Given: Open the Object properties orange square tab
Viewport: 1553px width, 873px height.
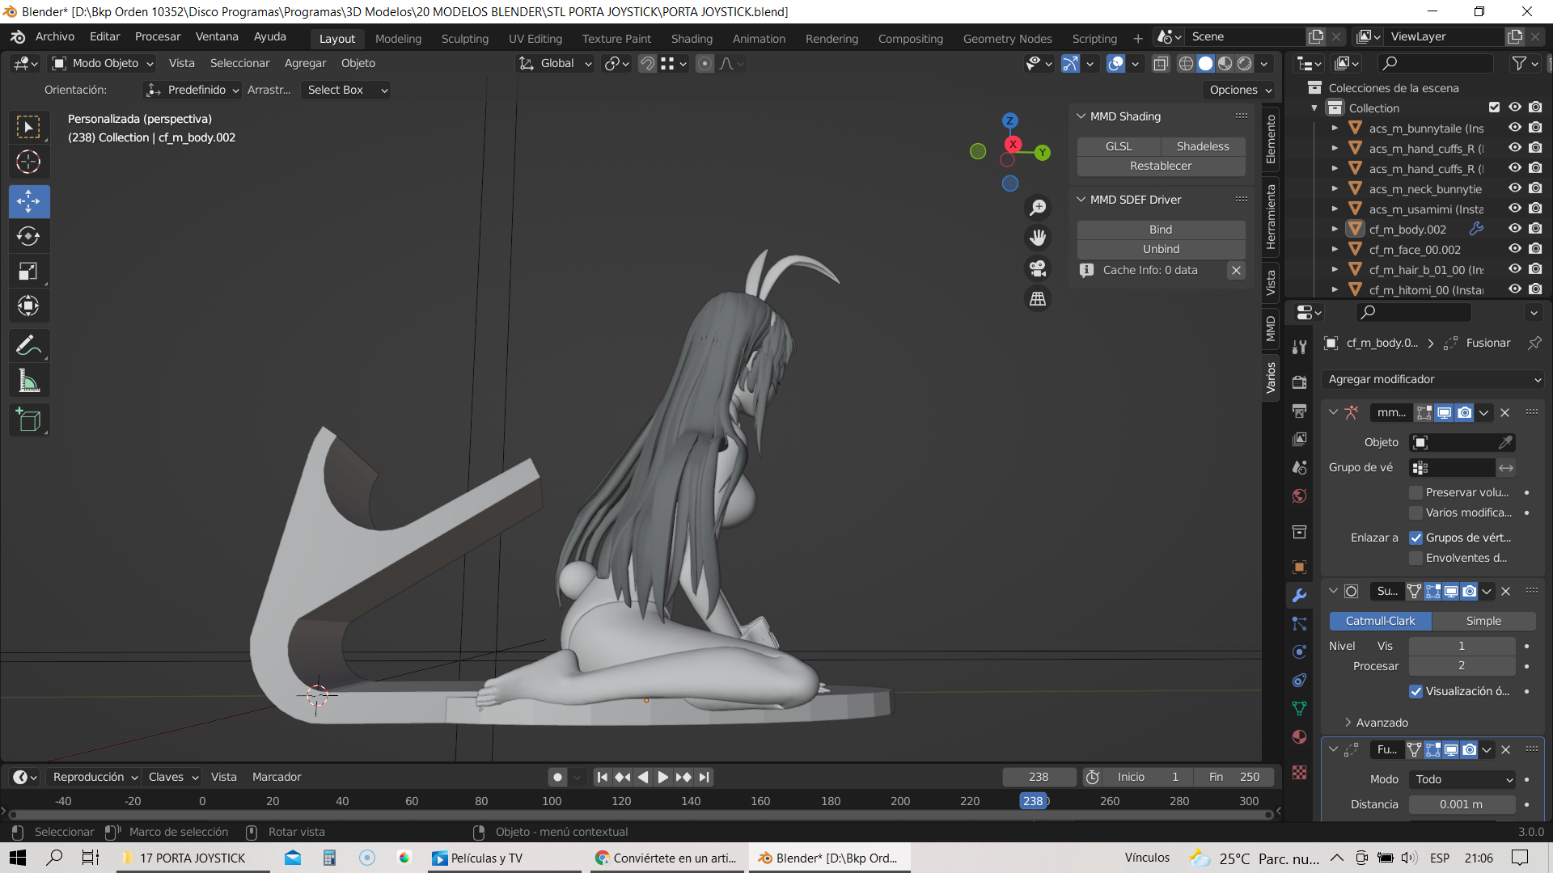Looking at the screenshot, I should (1299, 567).
